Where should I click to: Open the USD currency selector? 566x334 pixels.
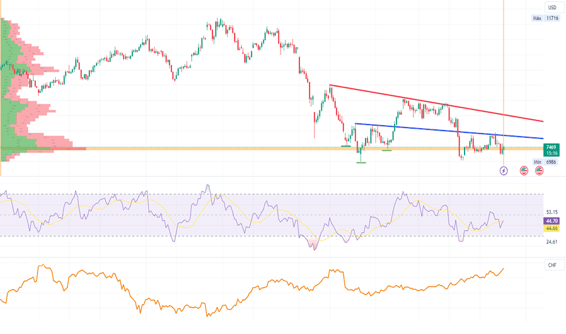(552, 8)
